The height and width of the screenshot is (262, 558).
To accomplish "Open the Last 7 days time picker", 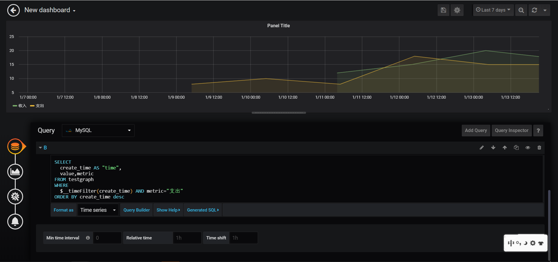I will point(493,10).
